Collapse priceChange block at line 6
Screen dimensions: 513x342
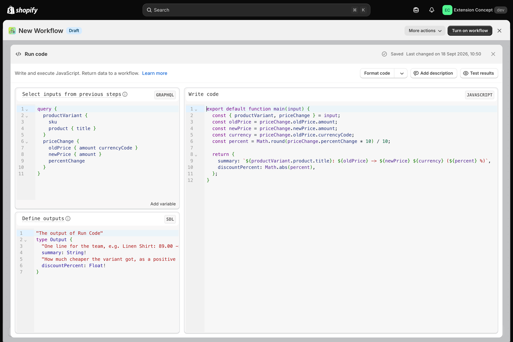click(27, 142)
